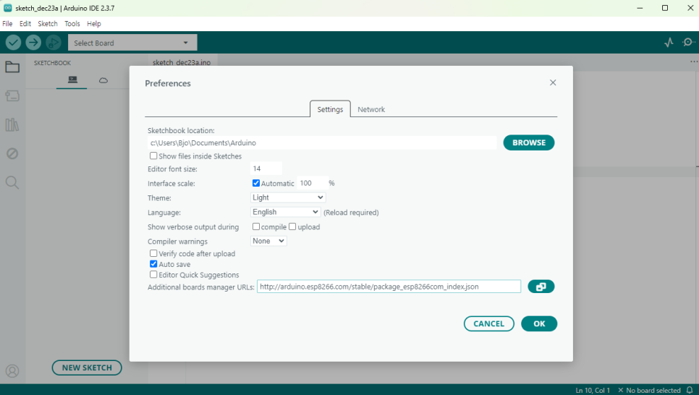
Task: Click the Sketchbook location path field
Action: pos(322,143)
